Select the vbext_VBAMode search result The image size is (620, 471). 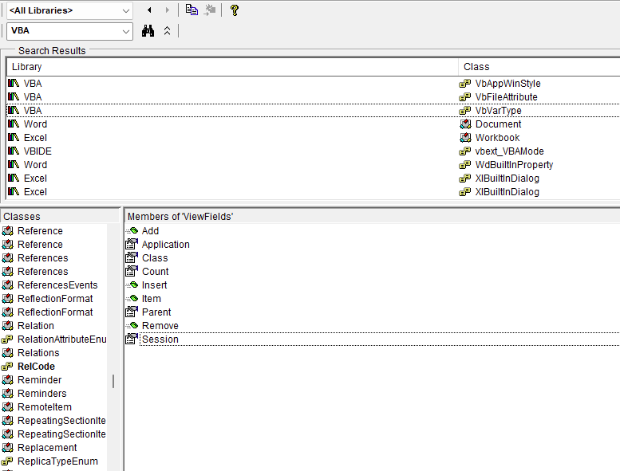coord(314,151)
